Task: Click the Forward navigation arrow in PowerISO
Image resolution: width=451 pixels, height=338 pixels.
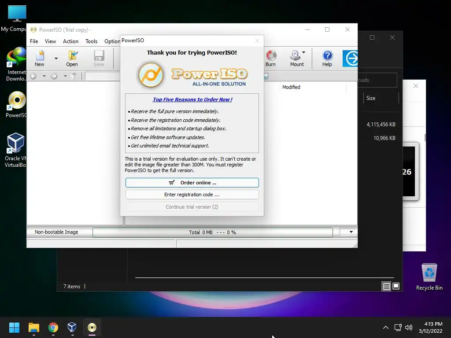Action: [54, 76]
